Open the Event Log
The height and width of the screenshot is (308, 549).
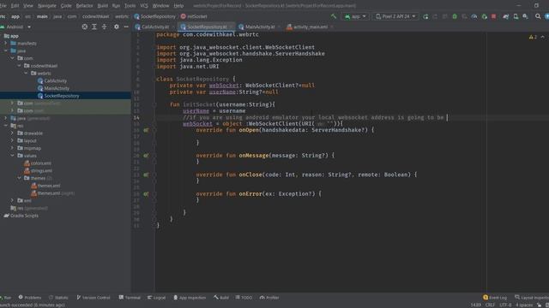click(x=495, y=298)
